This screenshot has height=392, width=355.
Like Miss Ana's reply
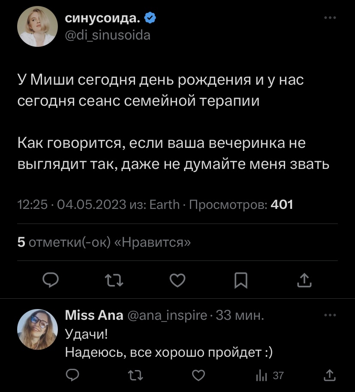[198, 375]
